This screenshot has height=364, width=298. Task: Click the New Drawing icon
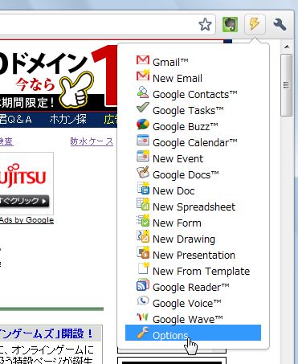point(143,236)
